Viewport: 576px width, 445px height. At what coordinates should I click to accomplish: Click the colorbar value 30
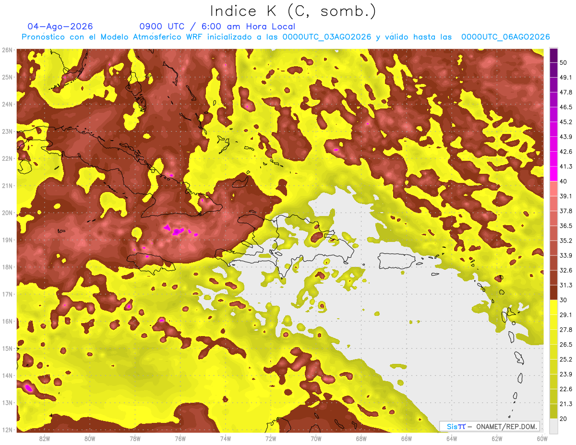click(x=564, y=300)
